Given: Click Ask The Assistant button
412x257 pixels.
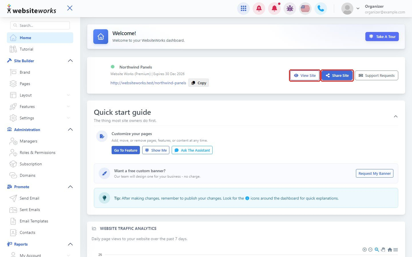Looking at the screenshot, I should [x=192, y=150].
